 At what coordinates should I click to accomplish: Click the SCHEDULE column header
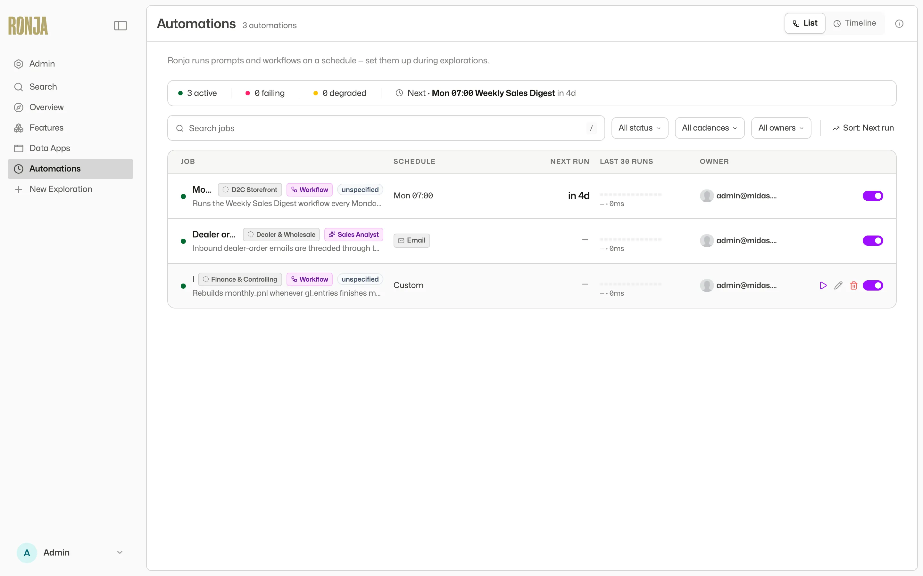414,162
